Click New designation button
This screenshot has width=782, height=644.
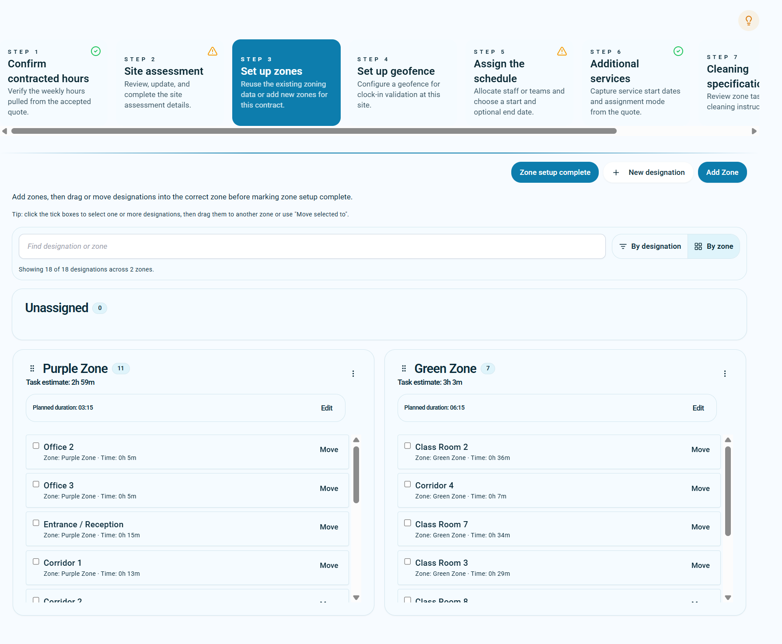click(648, 173)
